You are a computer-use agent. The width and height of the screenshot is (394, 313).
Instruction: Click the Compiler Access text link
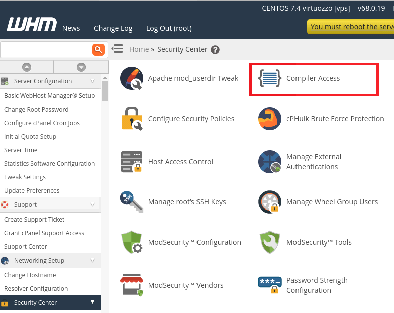[x=313, y=78]
